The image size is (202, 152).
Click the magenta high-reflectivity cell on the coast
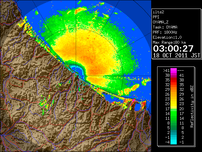pos(134,100)
